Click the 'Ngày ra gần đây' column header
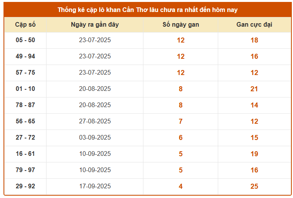293x198 pixels. 95,25
